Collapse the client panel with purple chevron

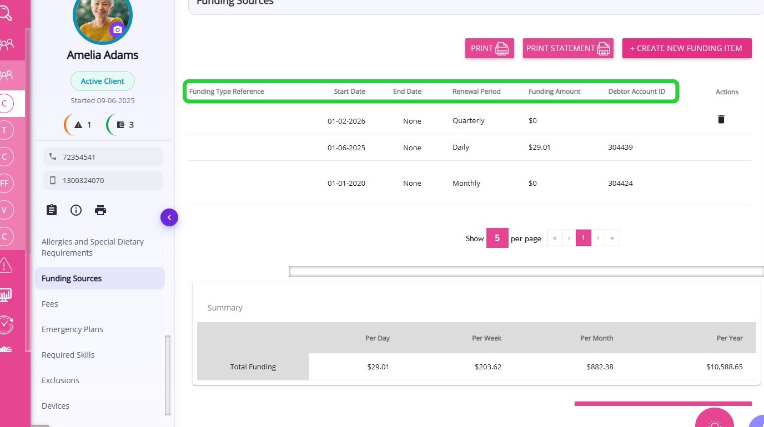169,218
